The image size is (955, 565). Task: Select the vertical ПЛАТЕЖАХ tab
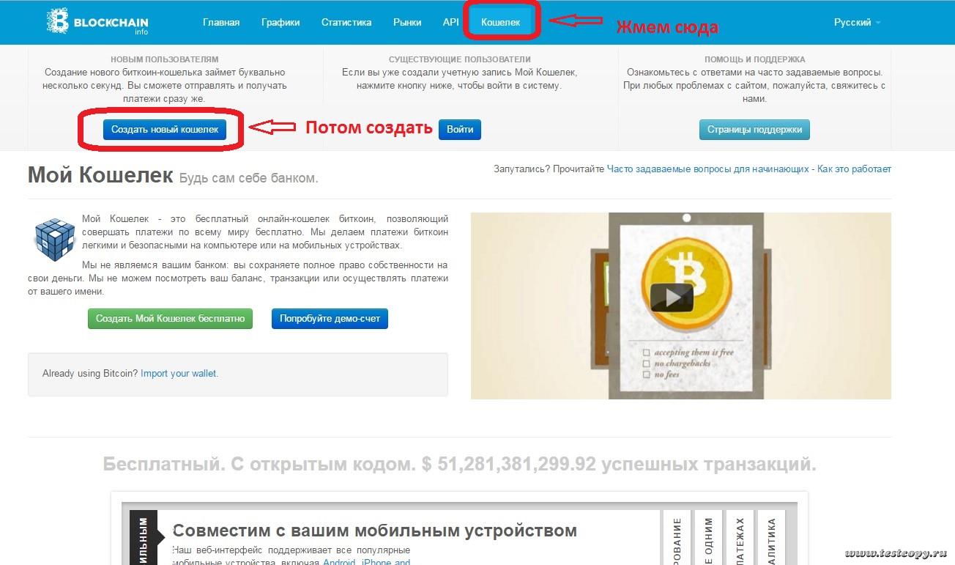coord(740,537)
